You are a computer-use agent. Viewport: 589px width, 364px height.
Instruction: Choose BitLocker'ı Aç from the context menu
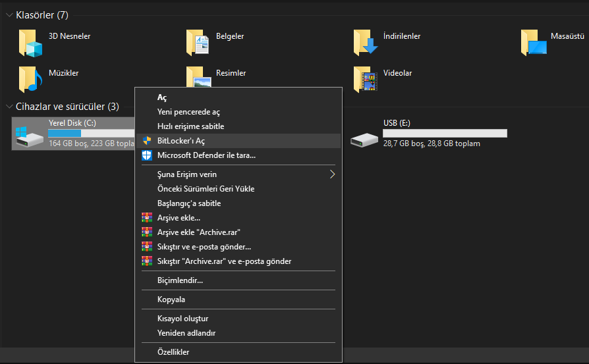(x=181, y=141)
